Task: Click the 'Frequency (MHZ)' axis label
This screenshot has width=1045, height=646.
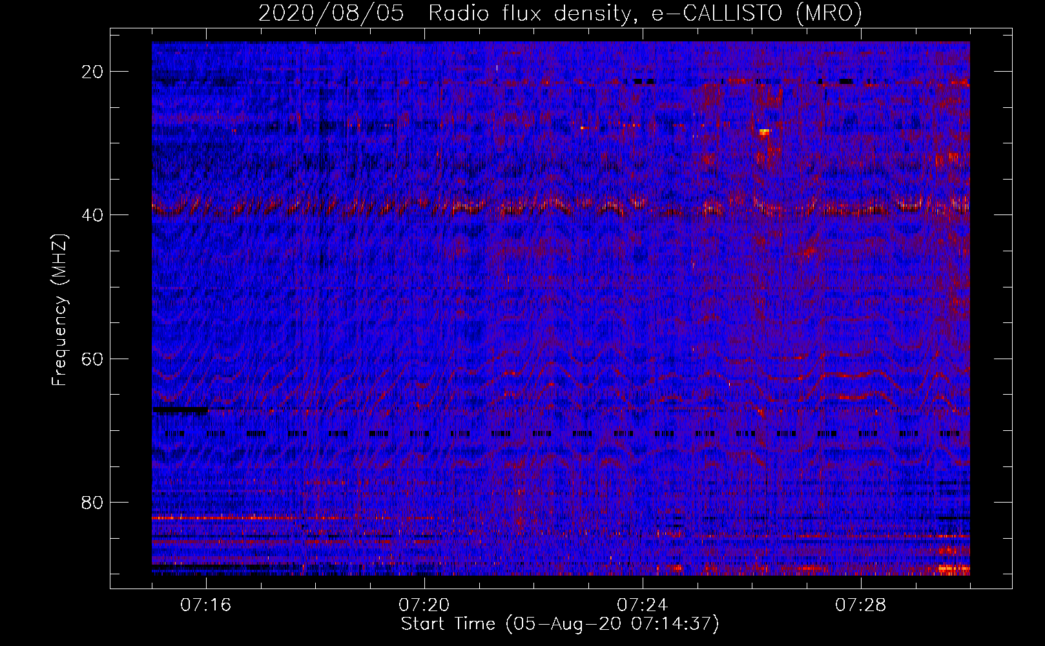Action: 59,311
